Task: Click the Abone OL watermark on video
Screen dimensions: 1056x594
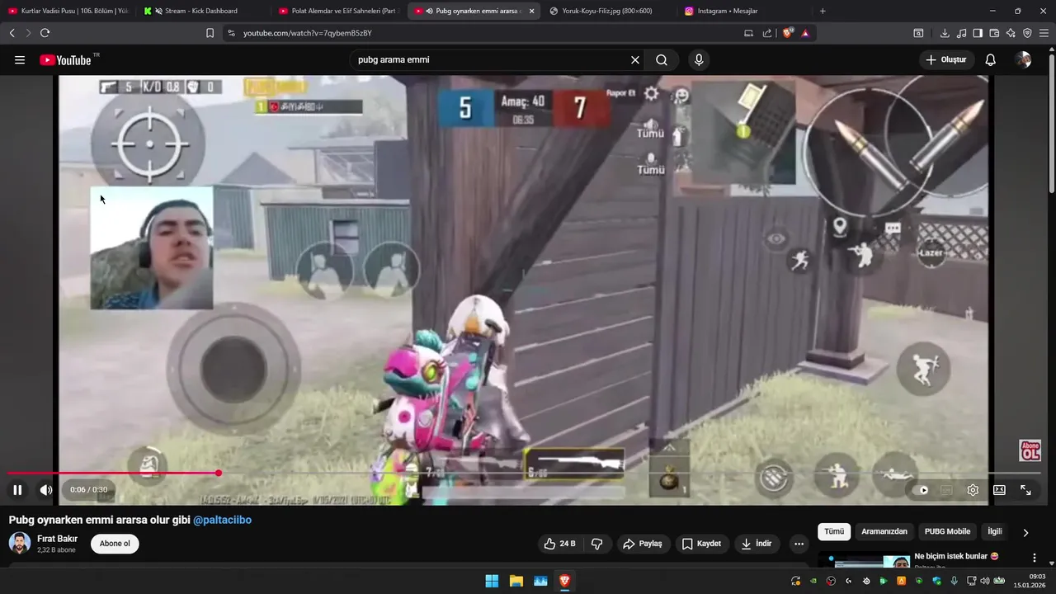Action: coord(1030,450)
